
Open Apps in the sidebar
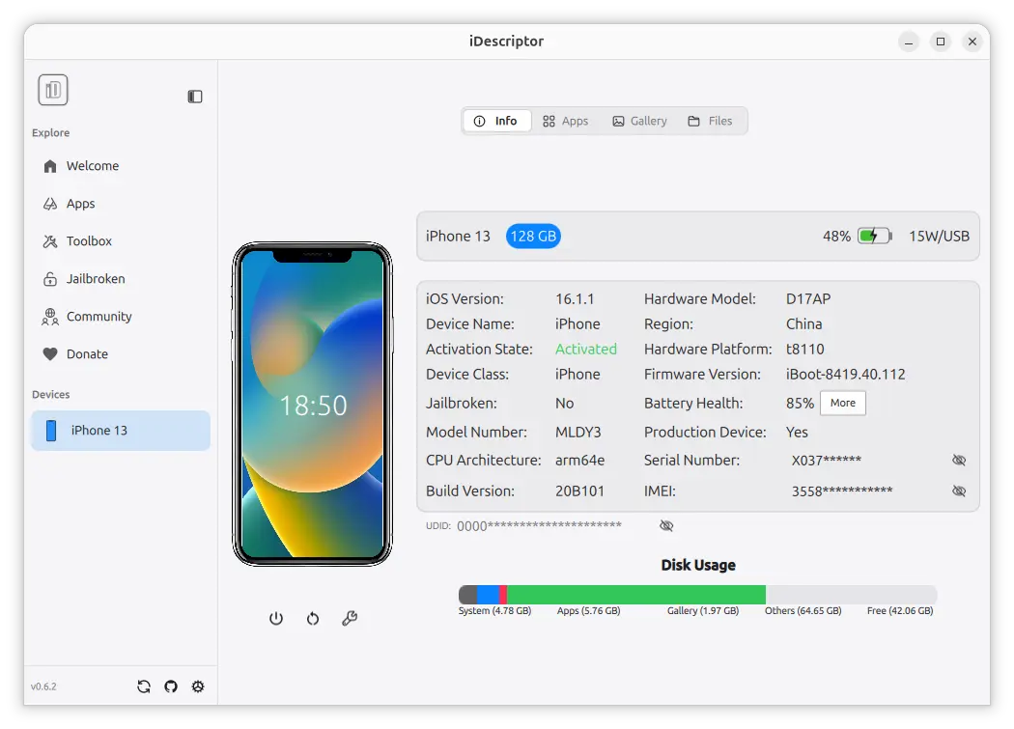tap(121, 203)
